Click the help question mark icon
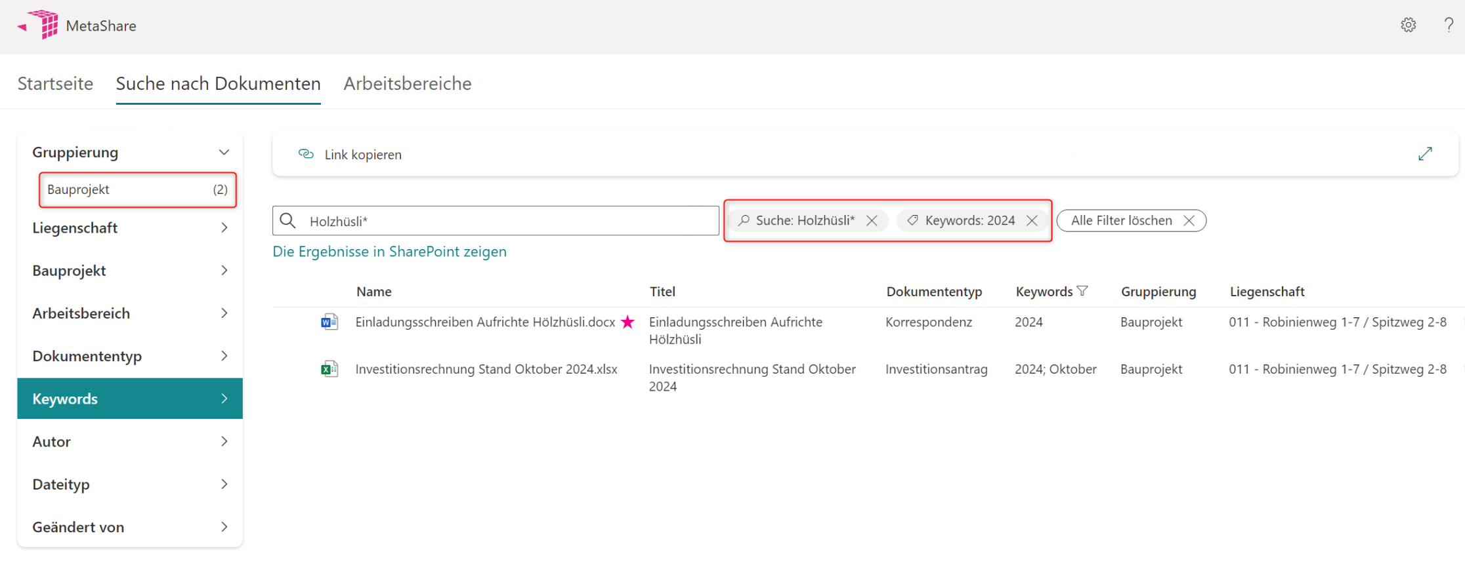 pos(1448,26)
